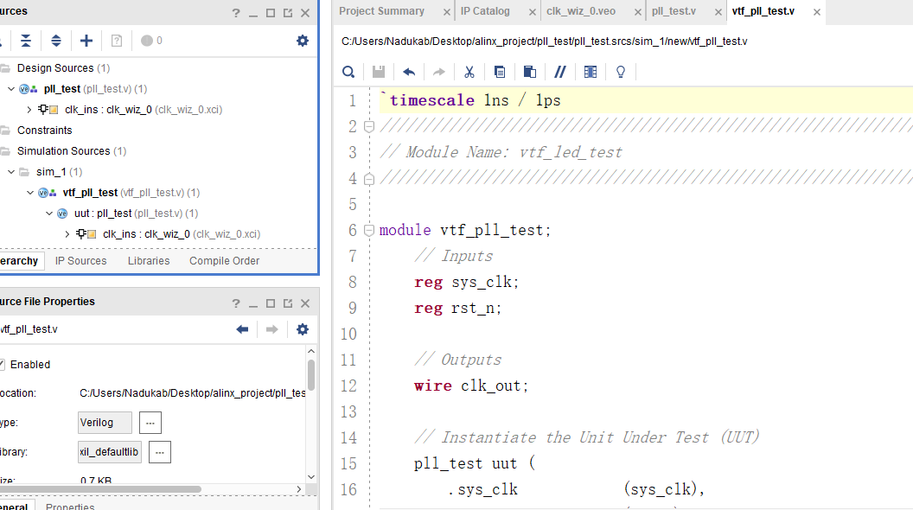This screenshot has height=510, width=913.
Task: Click the Library browse ellipsis button
Action: (x=159, y=451)
